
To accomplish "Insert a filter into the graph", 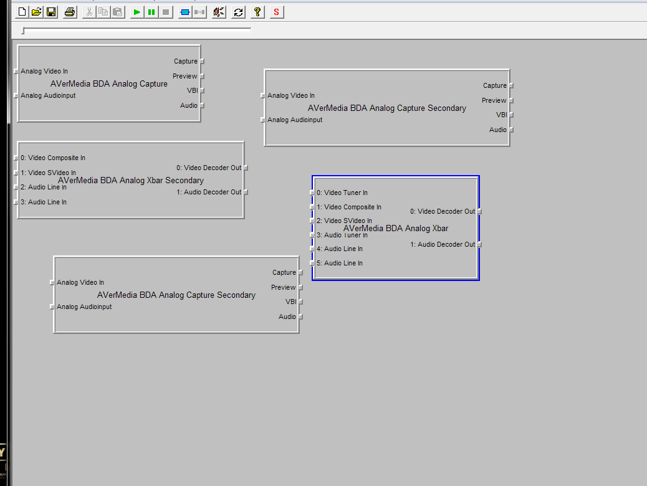I will click(x=185, y=12).
